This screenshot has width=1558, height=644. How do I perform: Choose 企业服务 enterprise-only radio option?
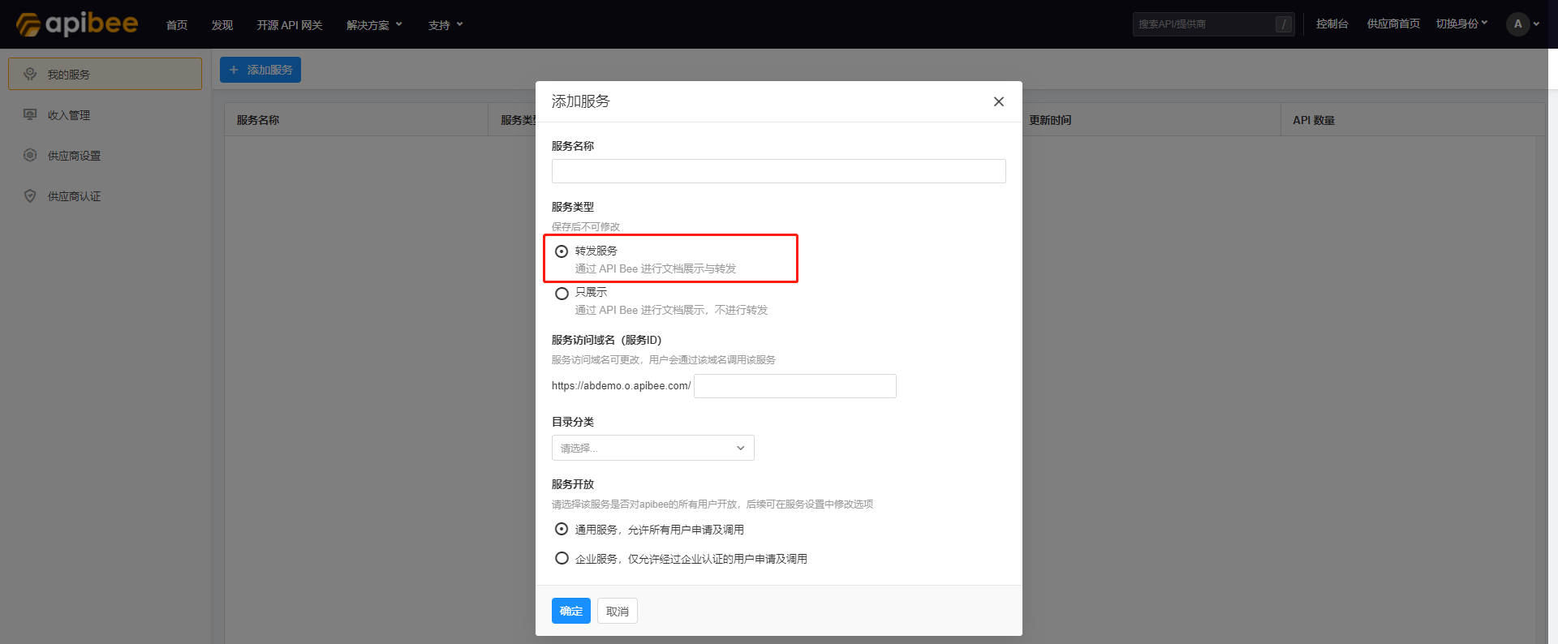coord(562,558)
